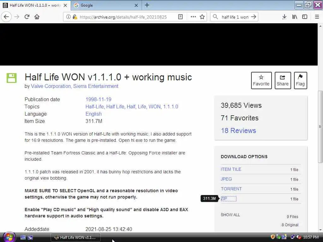Open page actions three-dot menu
This screenshot has height=242, width=323.
click(x=193, y=17)
